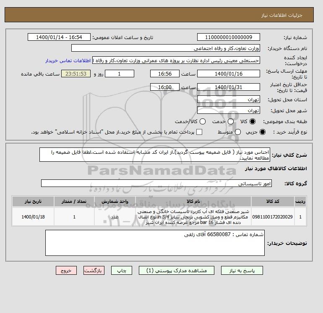Viewport: 323px width, 313px height.
Task: Click the product name cell شیر صنعتی فلکه ای
Action: (193, 217)
